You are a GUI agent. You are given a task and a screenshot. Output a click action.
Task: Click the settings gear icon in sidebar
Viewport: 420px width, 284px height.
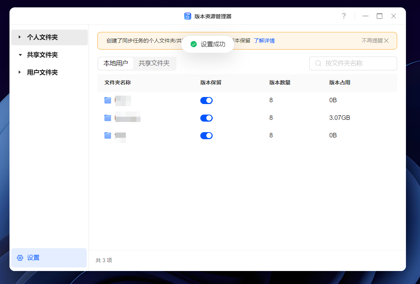coord(20,258)
